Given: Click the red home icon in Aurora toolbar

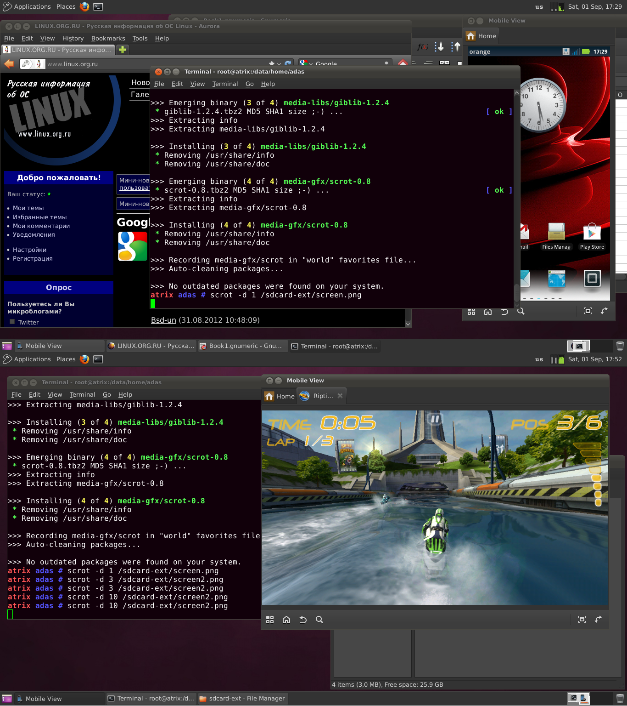Looking at the screenshot, I should pyautogui.click(x=403, y=63).
